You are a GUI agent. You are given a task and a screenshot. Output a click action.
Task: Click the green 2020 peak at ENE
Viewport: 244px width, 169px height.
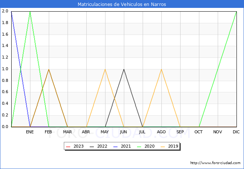[30, 12]
